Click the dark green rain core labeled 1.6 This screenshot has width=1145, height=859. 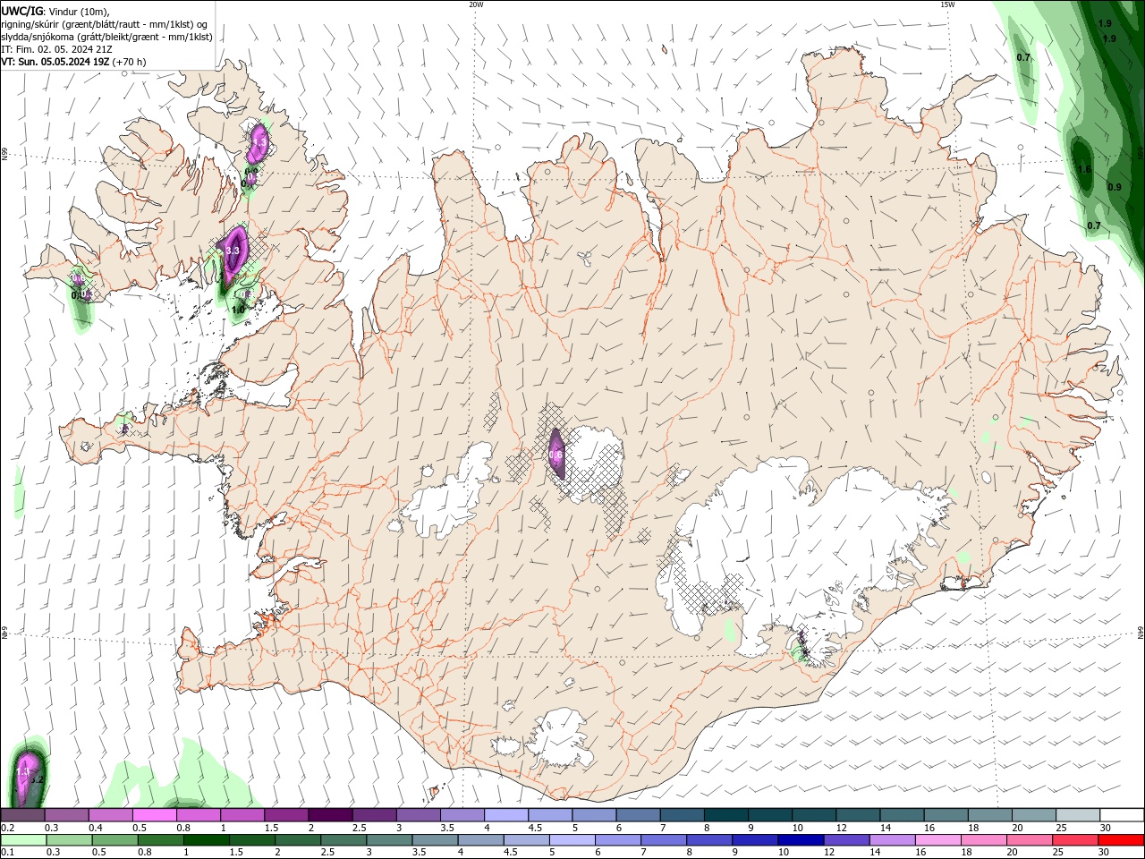[x=1083, y=166]
